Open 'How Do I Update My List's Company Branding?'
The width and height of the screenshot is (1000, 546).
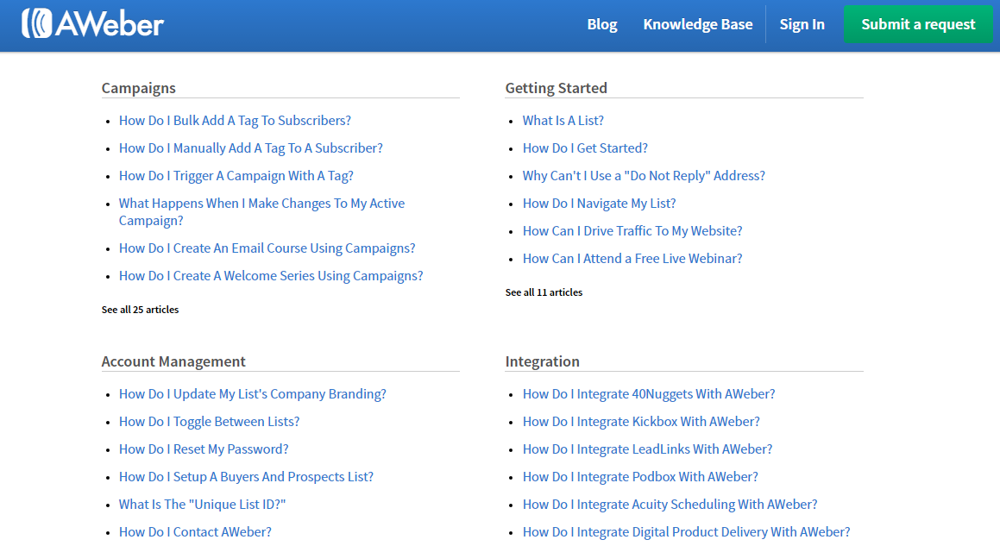[x=252, y=394]
